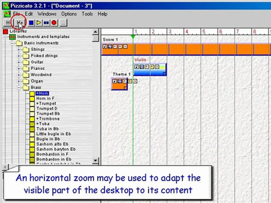Expand the Woodwind folder
Image resolution: width=271 pixels, height=203 pixels.
click(19, 75)
